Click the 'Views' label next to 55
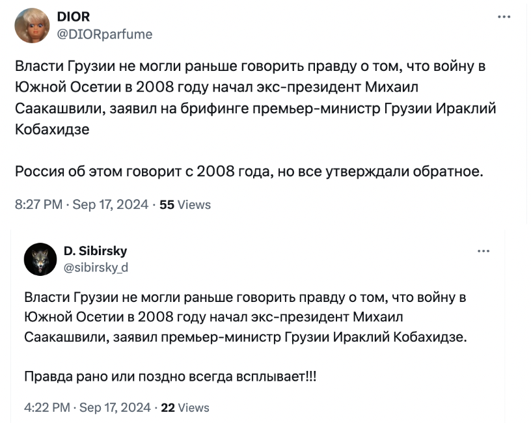Image resolution: width=531 pixels, height=423 pixels. [194, 204]
